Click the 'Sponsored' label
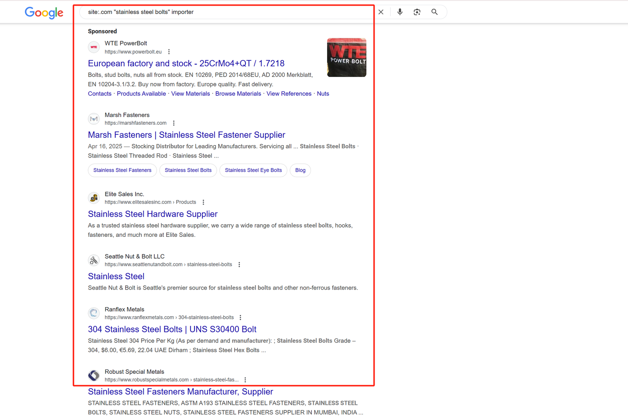Viewport: 628px width, 417px height. point(102,31)
